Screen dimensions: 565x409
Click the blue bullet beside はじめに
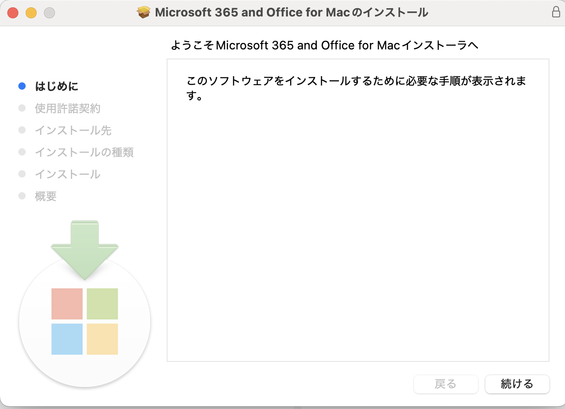[22, 86]
